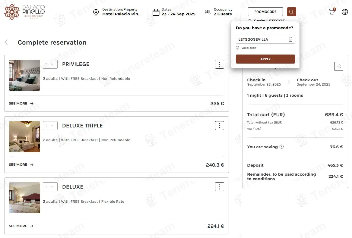The image size is (352, 238).
Task: Click the APPLY promocode button
Action: 265,59
